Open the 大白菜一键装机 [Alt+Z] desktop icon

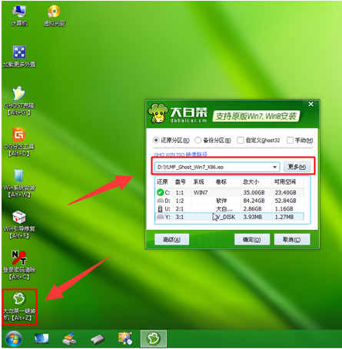[x=19, y=307]
